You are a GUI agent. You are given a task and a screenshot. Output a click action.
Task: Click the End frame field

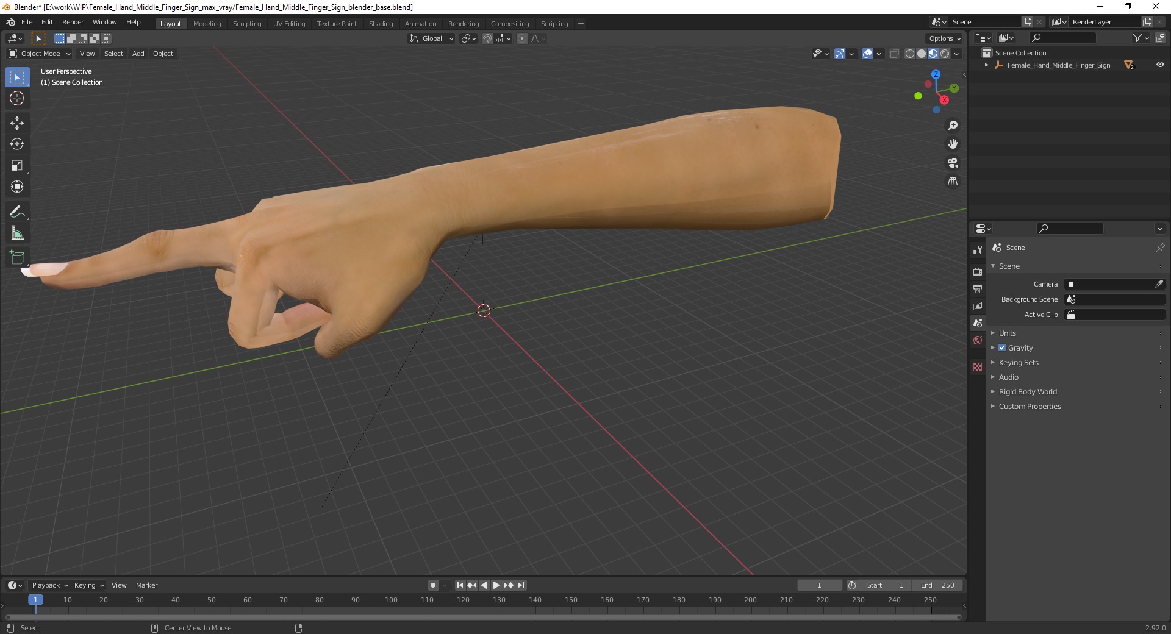point(937,585)
